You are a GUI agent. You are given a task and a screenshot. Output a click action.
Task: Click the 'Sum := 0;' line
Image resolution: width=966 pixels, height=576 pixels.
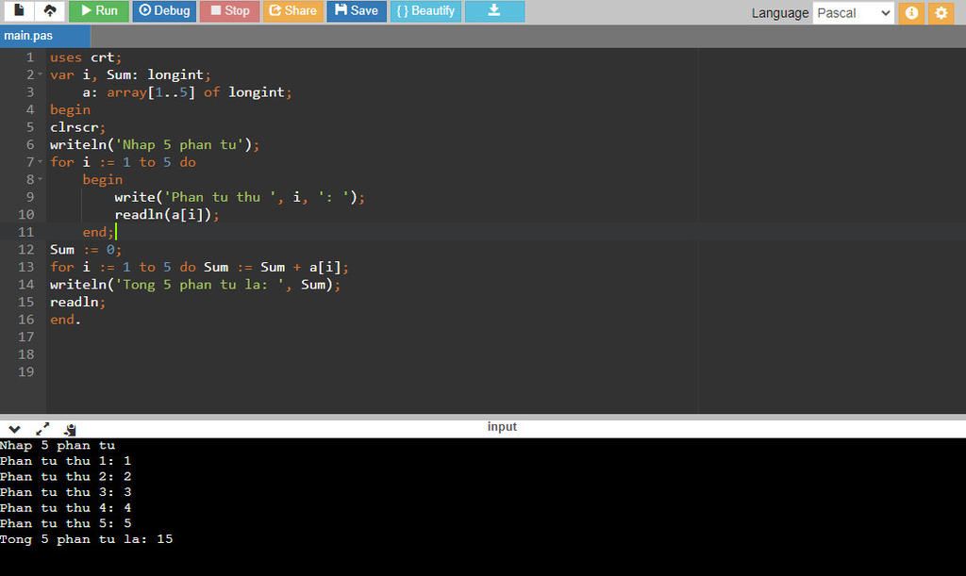pyautogui.click(x=86, y=249)
